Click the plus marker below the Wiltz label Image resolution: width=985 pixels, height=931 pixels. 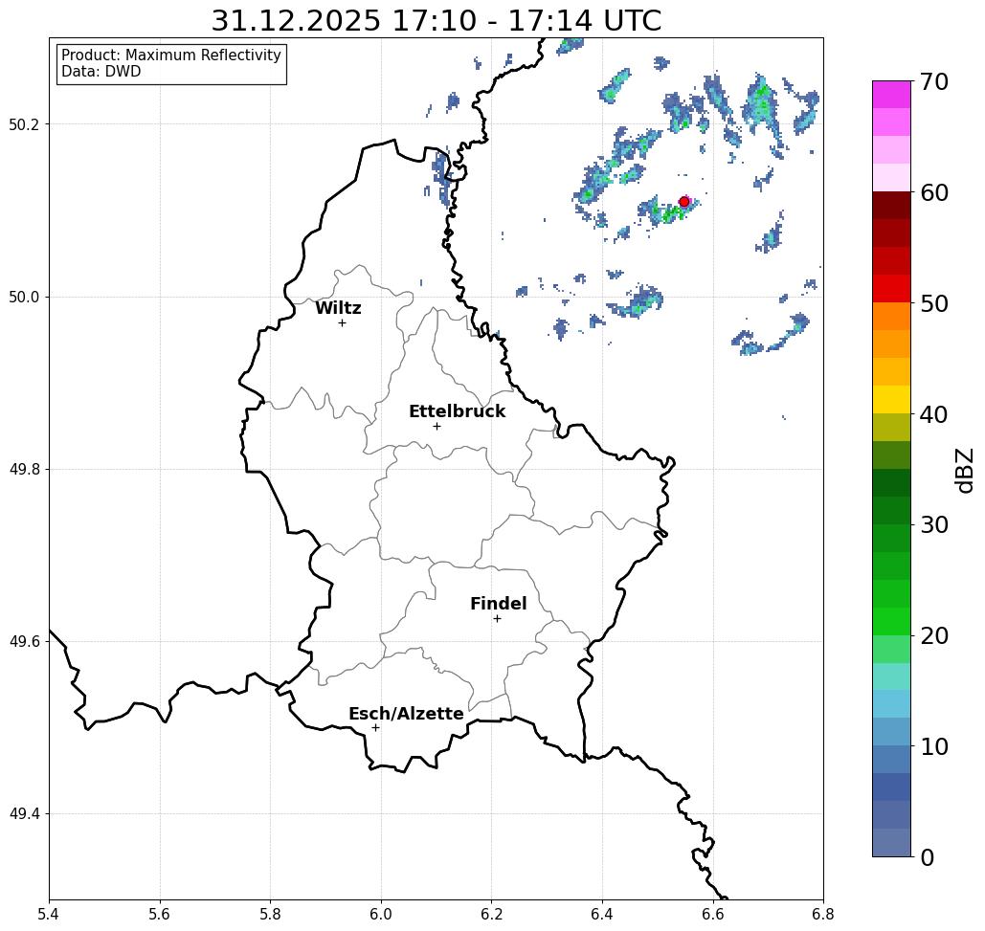tap(343, 323)
